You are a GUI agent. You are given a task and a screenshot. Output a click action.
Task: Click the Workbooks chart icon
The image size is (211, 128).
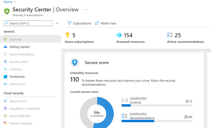5,76
